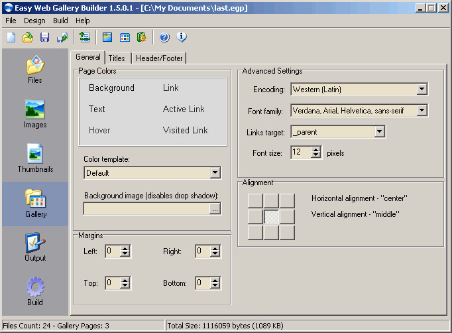This screenshot has height=333, width=452.
Task: Open the Output section in sidebar
Action: click(x=35, y=247)
